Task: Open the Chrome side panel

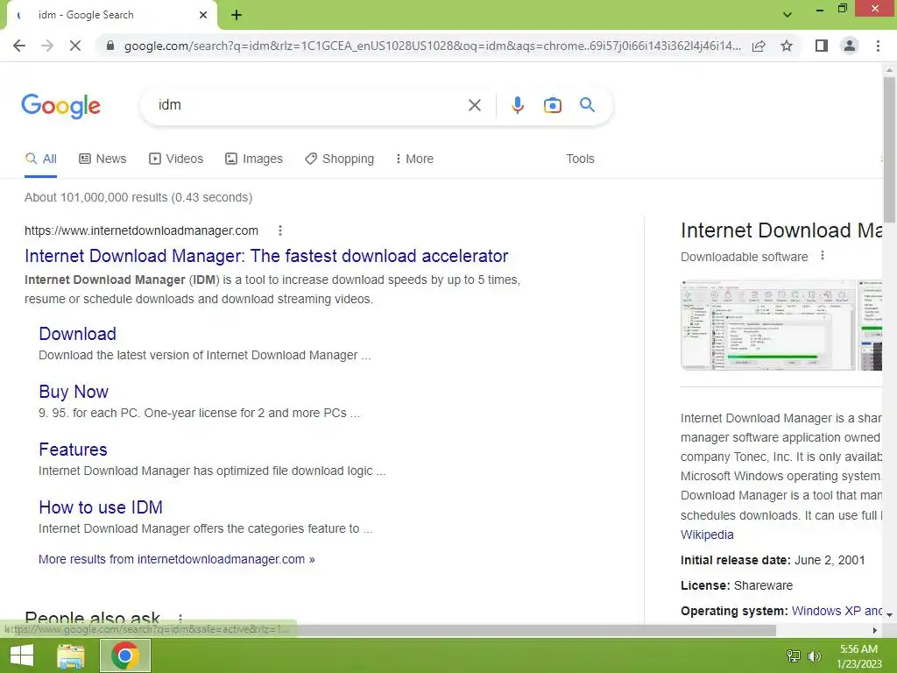Action: click(x=822, y=46)
